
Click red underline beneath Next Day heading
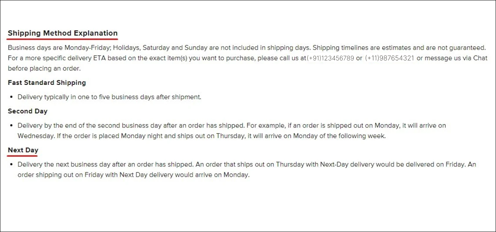23,156
